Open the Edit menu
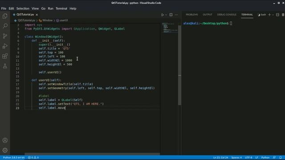Viewport: 285px width, 160px height. 11,8
